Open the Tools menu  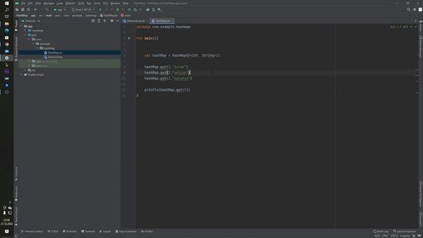[x=97, y=3]
